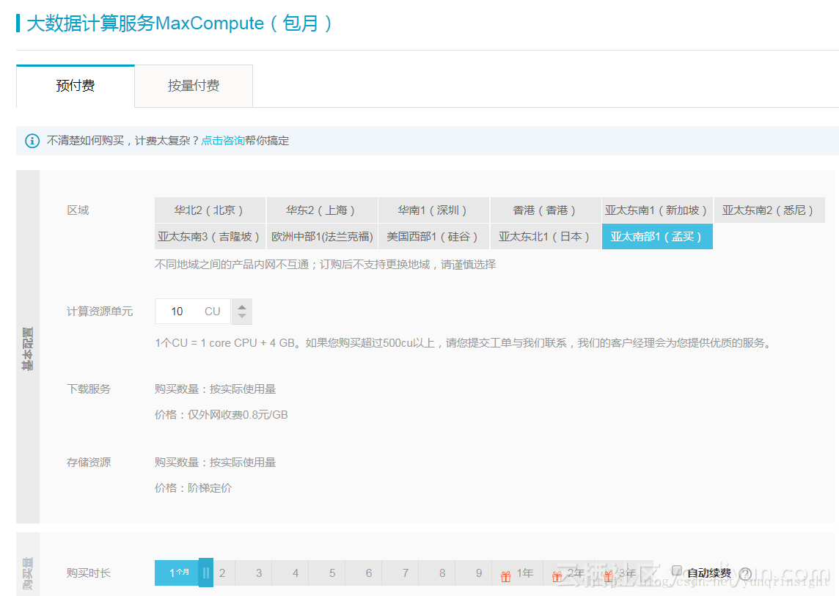Click the gift icon beside 1年
Image resolution: width=839 pixels, height=596 pixels.
[x=507, y=575]
